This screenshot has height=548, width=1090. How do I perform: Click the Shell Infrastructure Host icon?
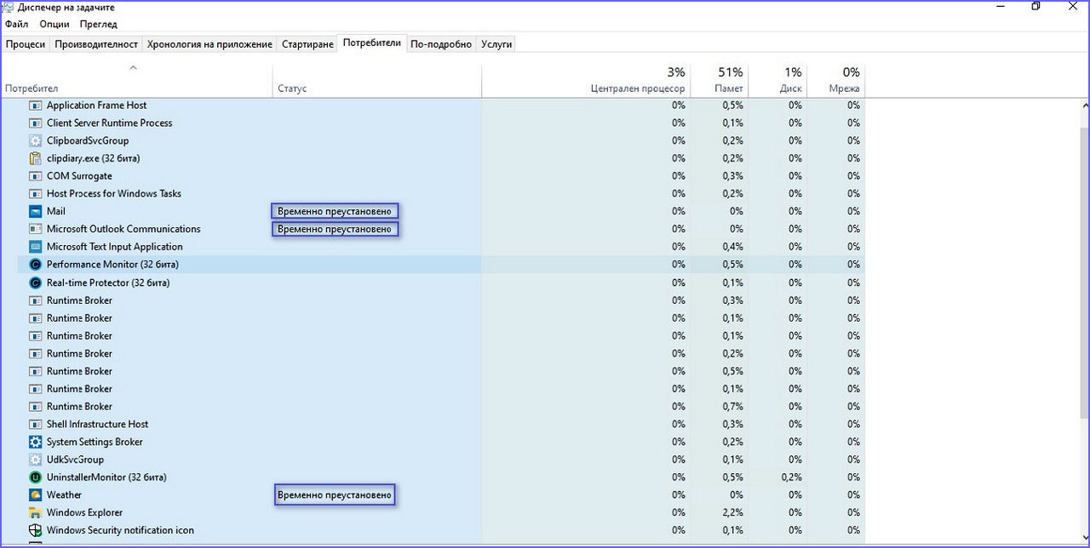[35, 425]
